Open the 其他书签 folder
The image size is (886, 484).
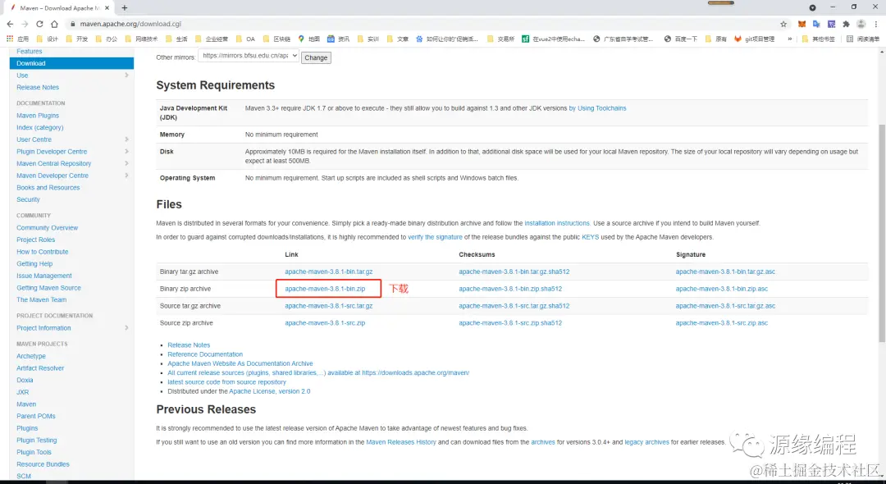click(818, 39)
